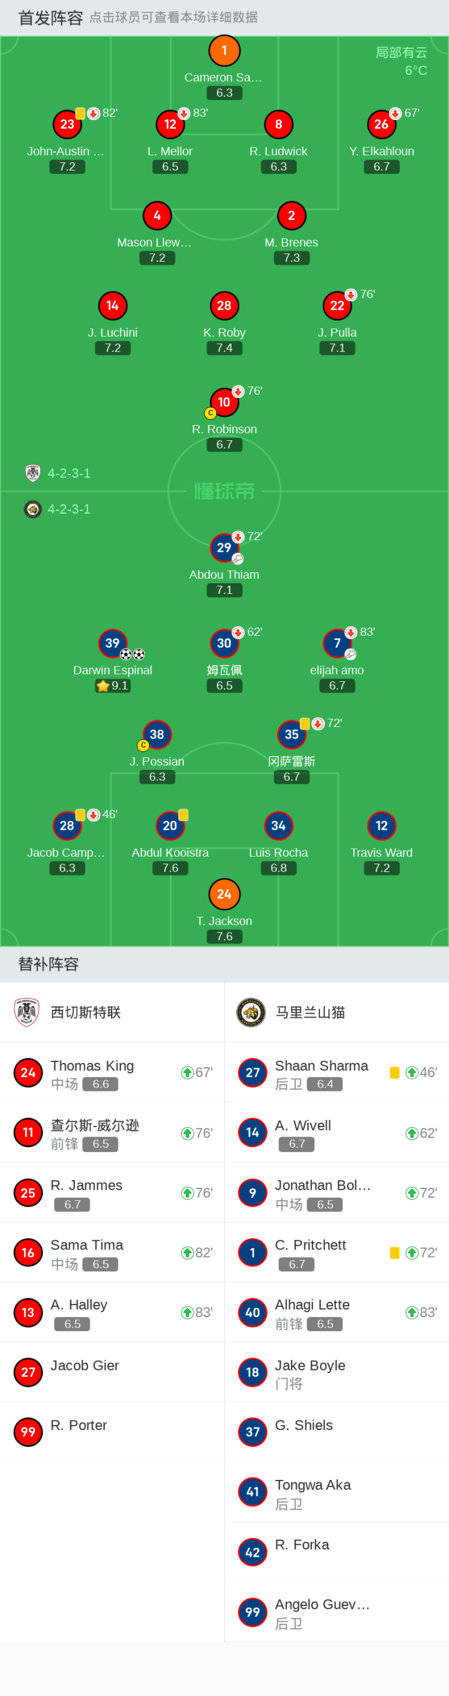Select Mason Llew… number 4 player icon
The height and width of the screenshot is (1696, 449).
pyautogui.click(x=157, y=215)
